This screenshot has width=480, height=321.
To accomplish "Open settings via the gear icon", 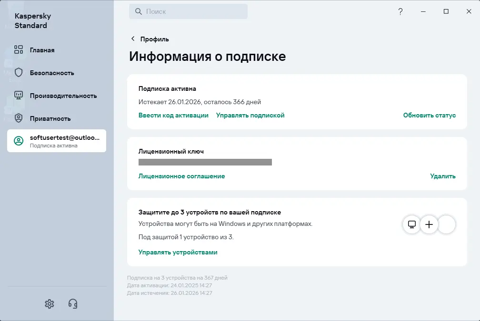I will click(50, 303).
